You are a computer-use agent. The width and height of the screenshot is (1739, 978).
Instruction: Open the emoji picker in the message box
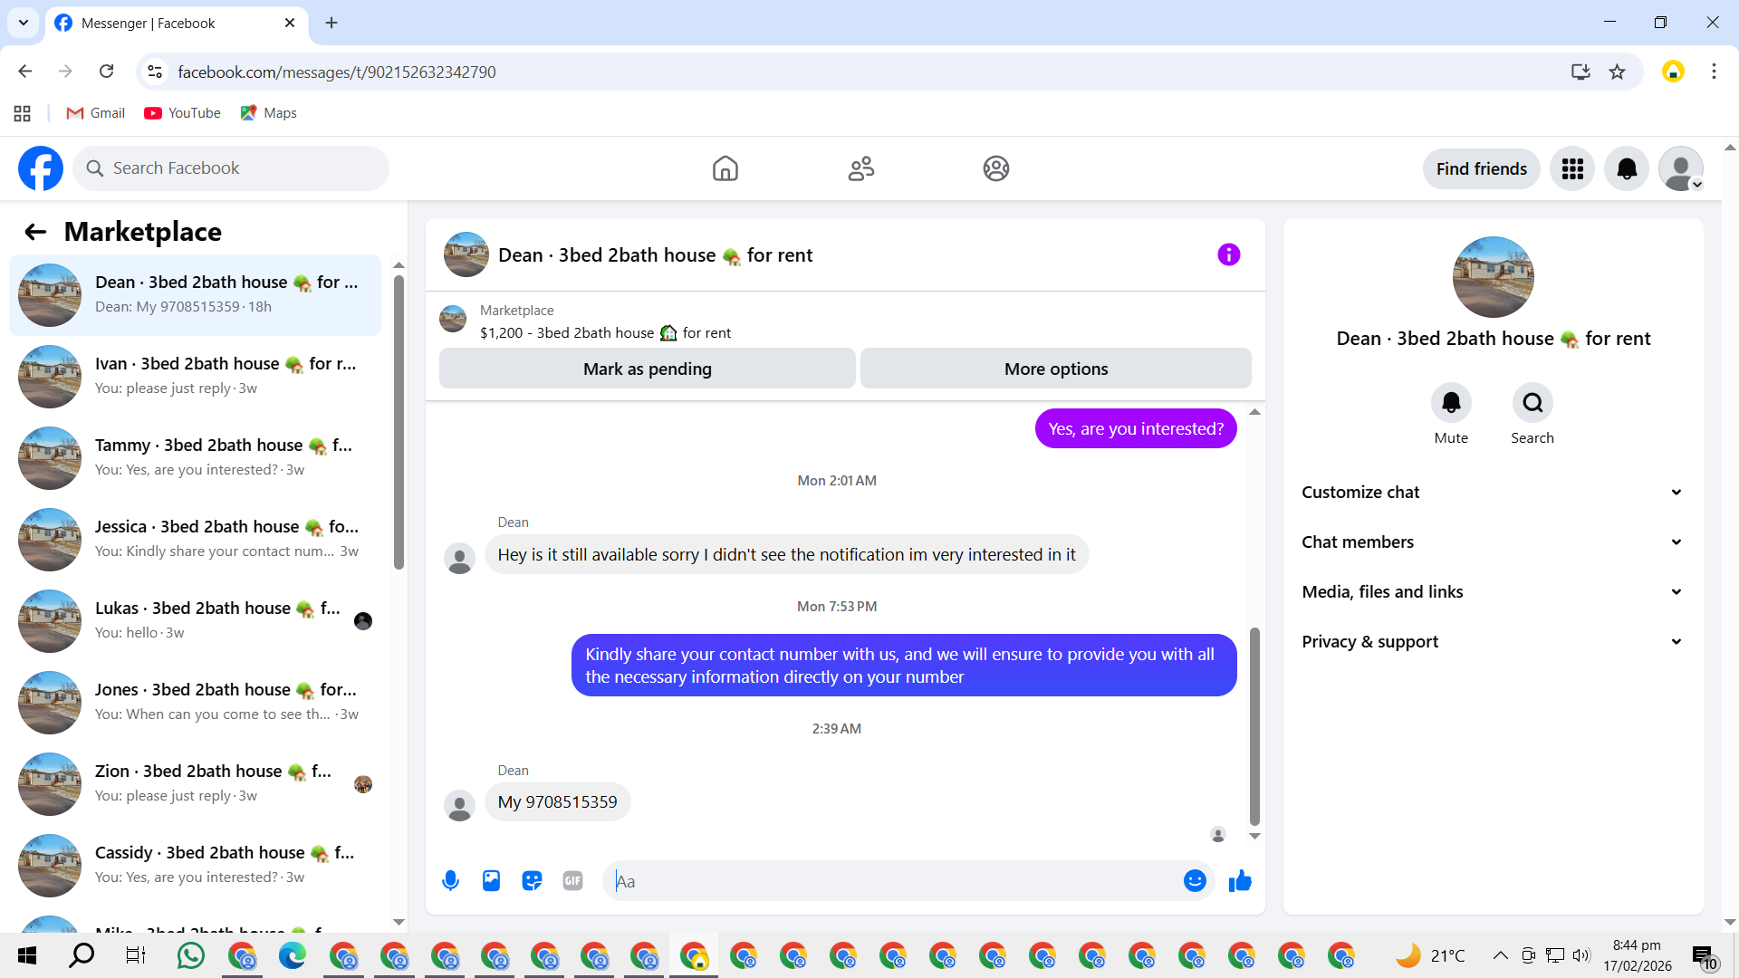[1195, 881]
